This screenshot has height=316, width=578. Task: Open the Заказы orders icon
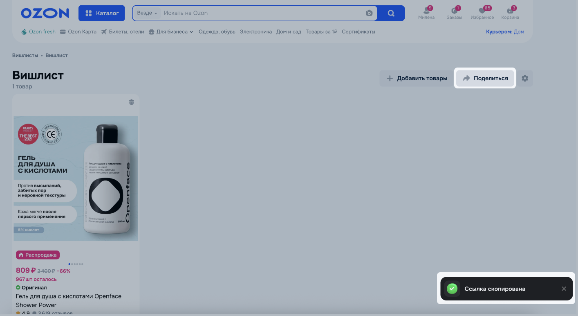point(454,13)
